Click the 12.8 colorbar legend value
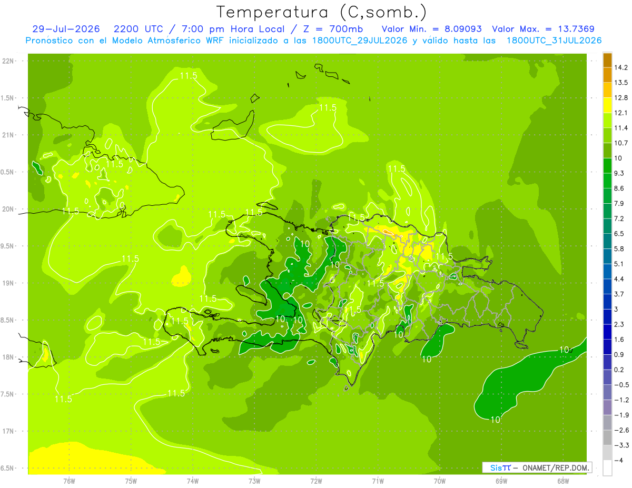Viewport: 632px width, 488px height. click(x=621, y=98)
